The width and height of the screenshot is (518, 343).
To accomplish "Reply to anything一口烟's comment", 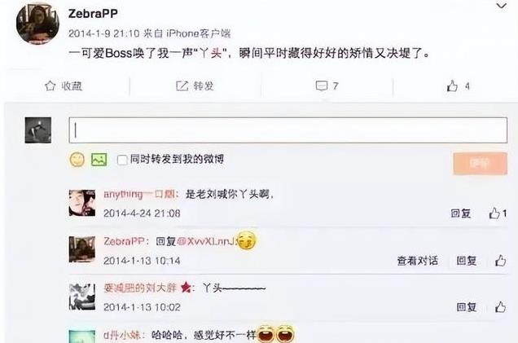I will pyautogui.click(x=460, y=213).
